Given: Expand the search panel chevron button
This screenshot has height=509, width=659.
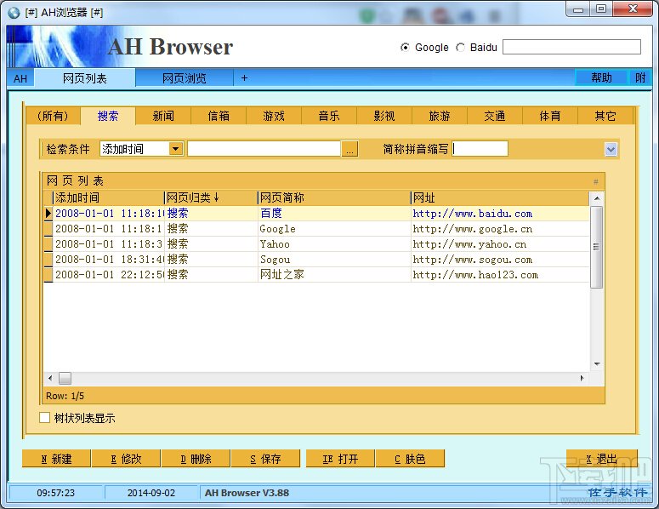Looking at the screenshot, I should 611,149.
